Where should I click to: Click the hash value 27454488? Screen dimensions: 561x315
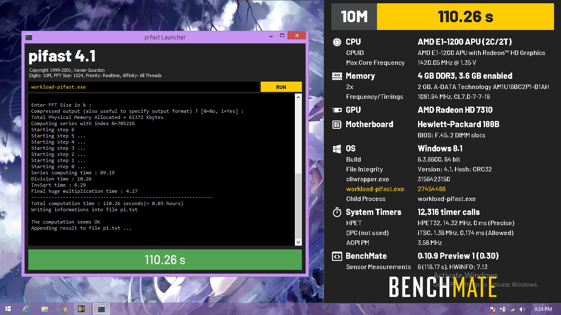click(432, 189)
